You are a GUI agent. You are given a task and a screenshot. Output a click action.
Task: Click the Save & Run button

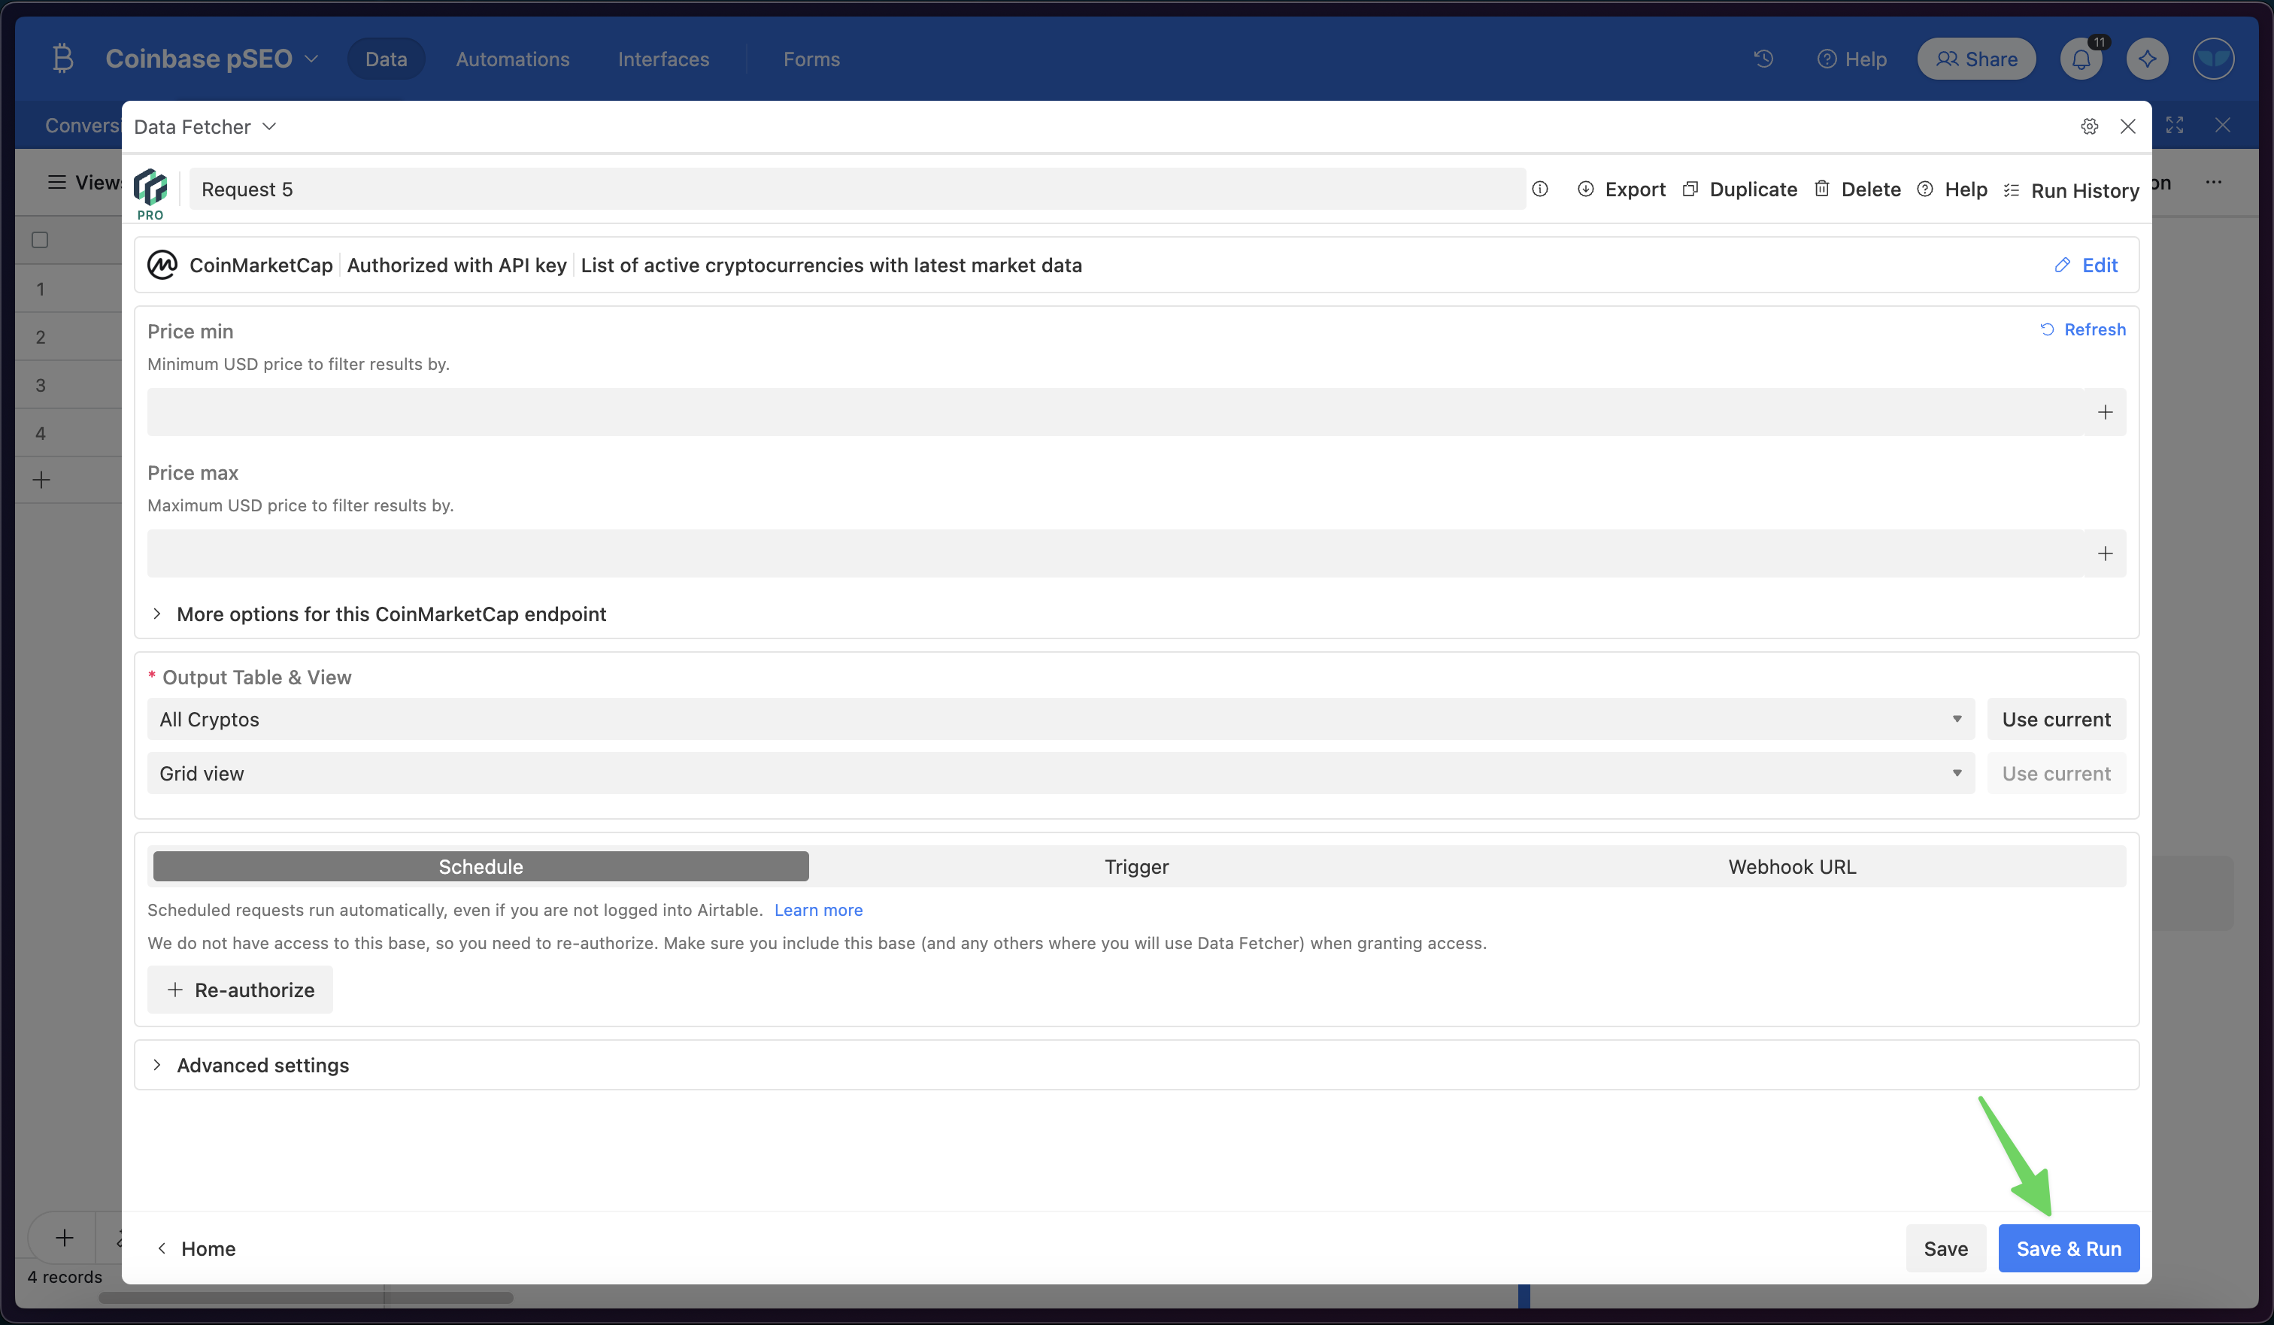pyautogui.click(x=2068, y=1248)
